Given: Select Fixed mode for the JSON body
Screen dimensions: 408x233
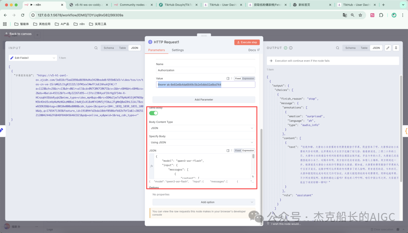Looking at the screenshot, I should pos(238,150).
